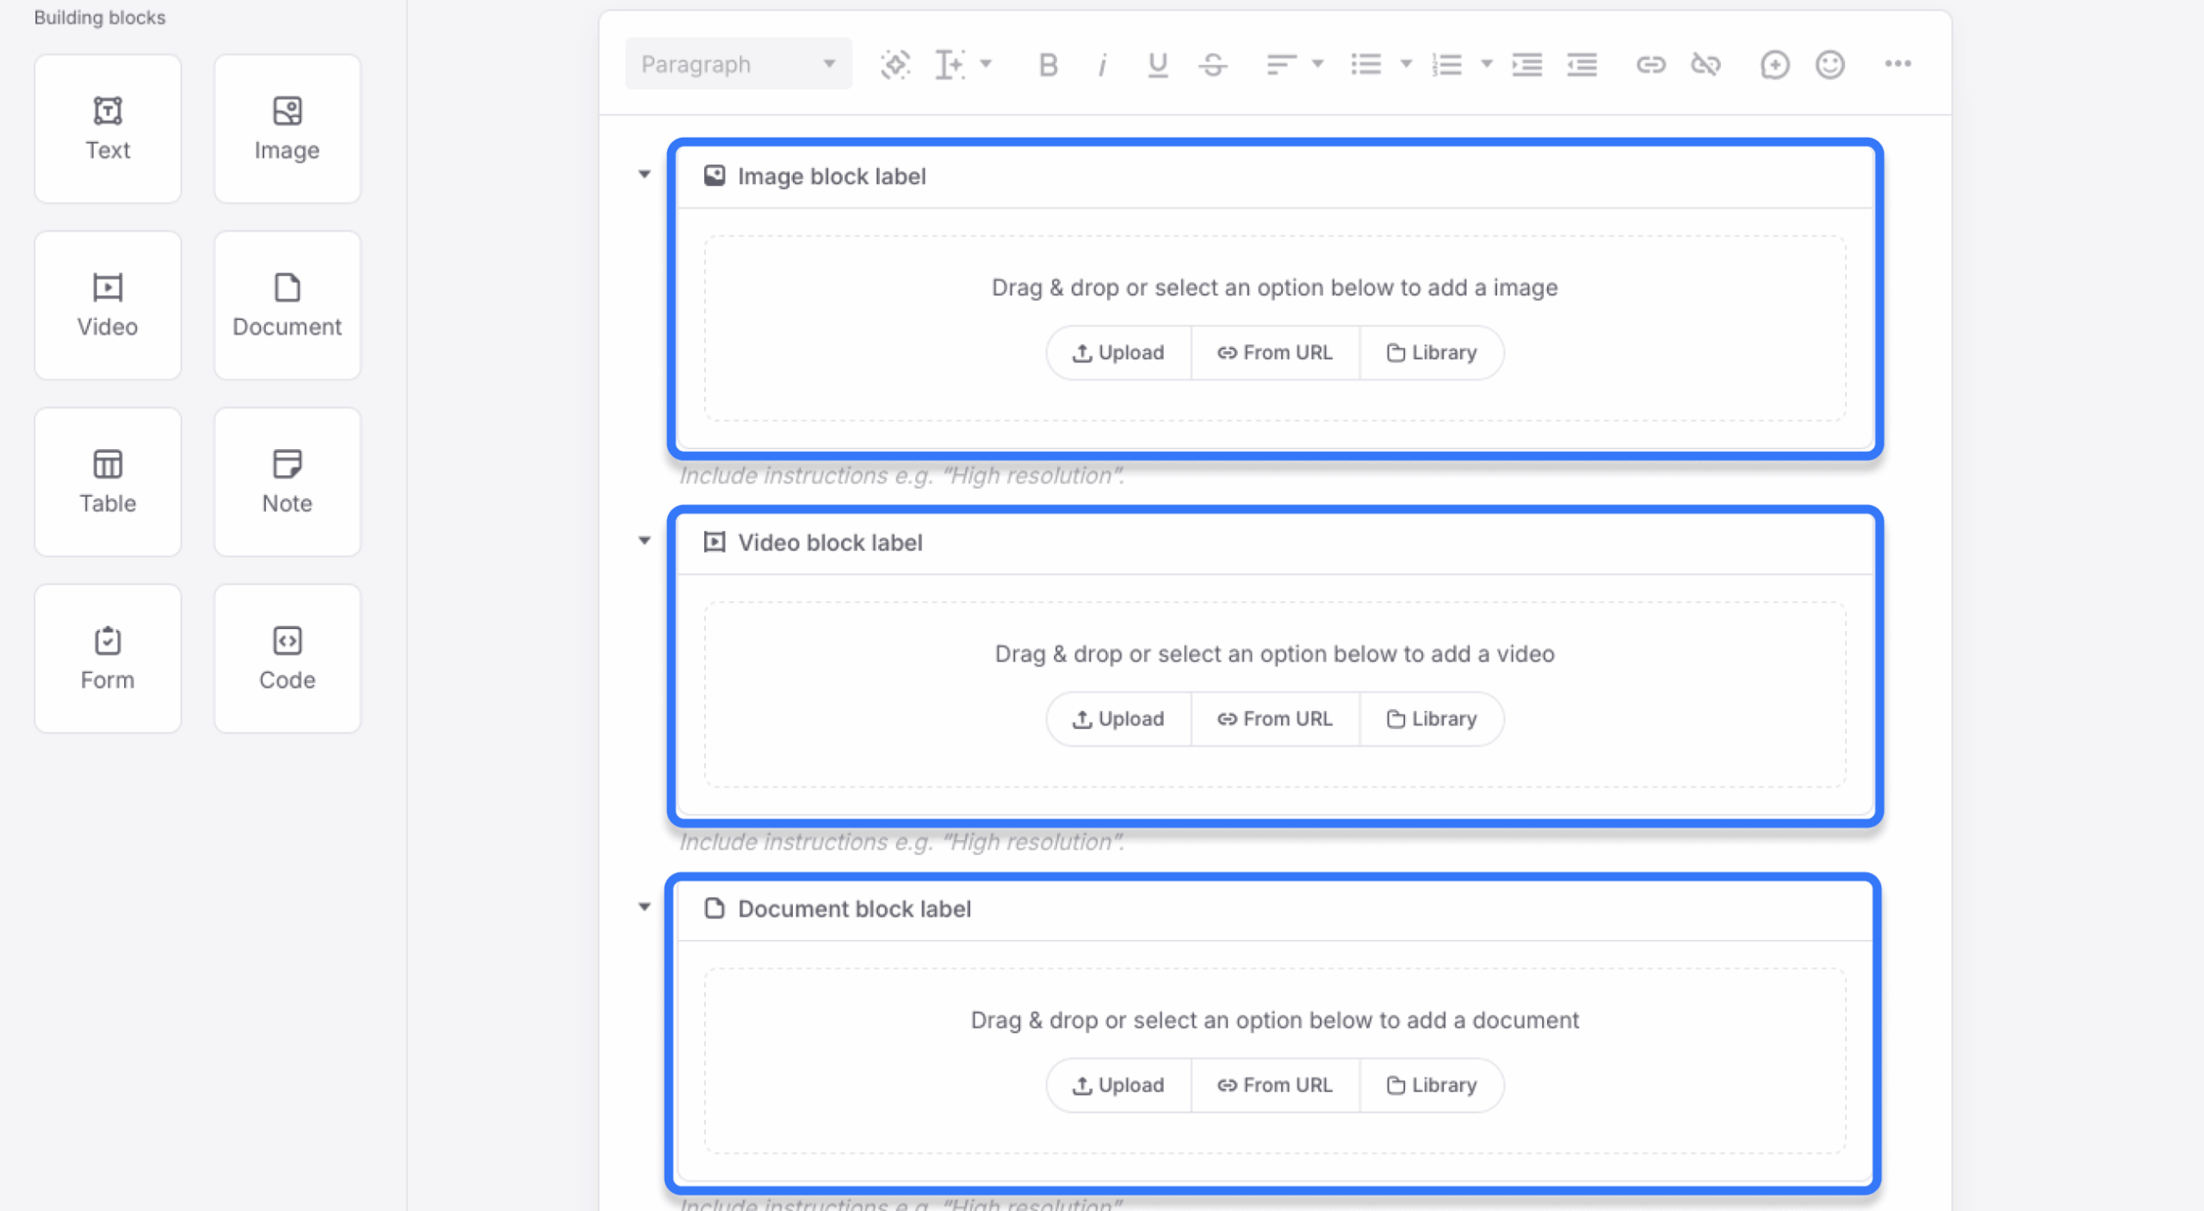Open the more options overflow menu
This screenshot has width=2204, height=1211.
[x=1899, y=64]
